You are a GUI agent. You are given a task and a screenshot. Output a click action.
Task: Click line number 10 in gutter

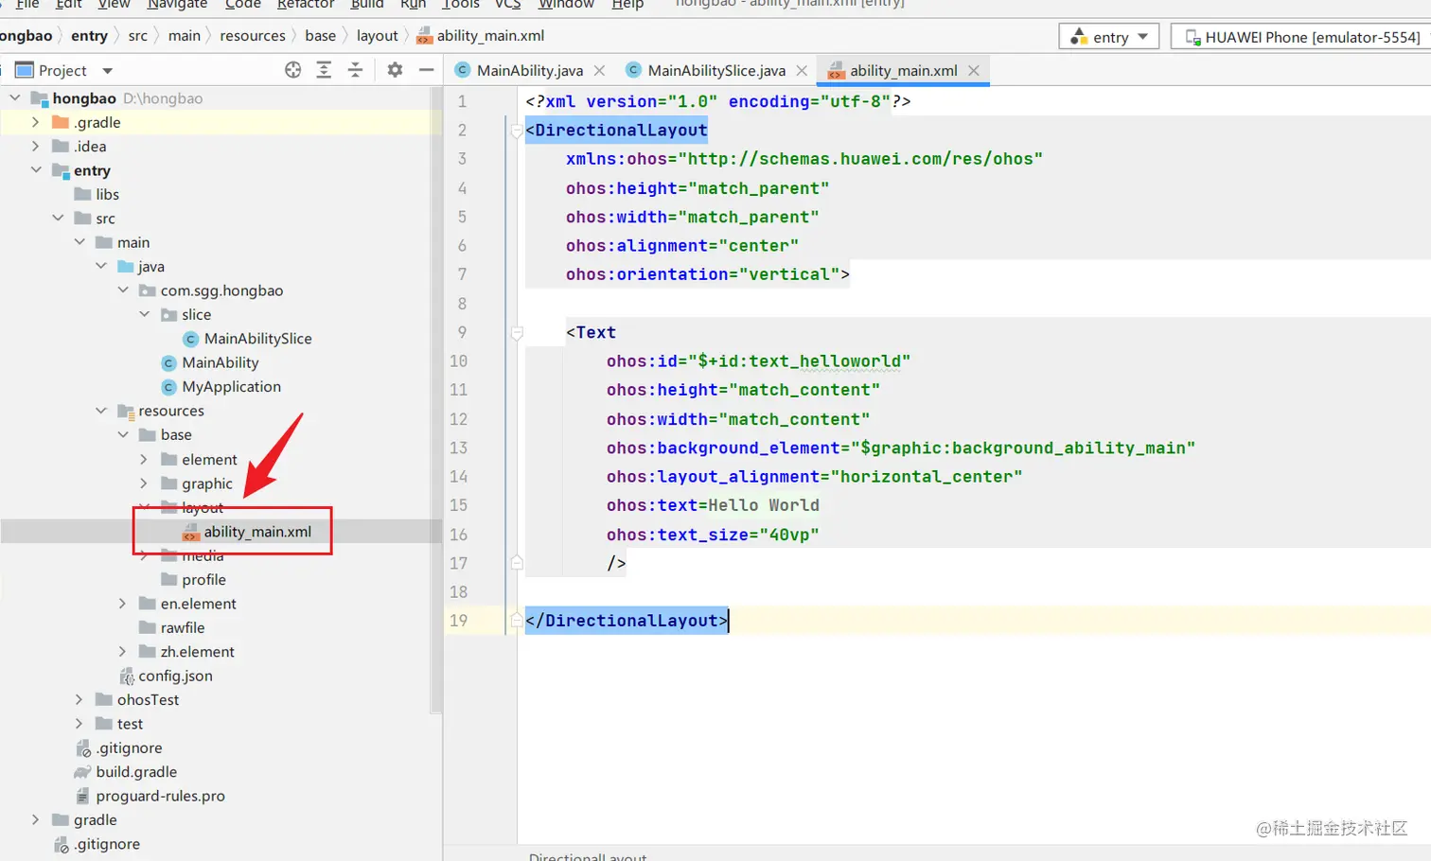tap(458, 360)
